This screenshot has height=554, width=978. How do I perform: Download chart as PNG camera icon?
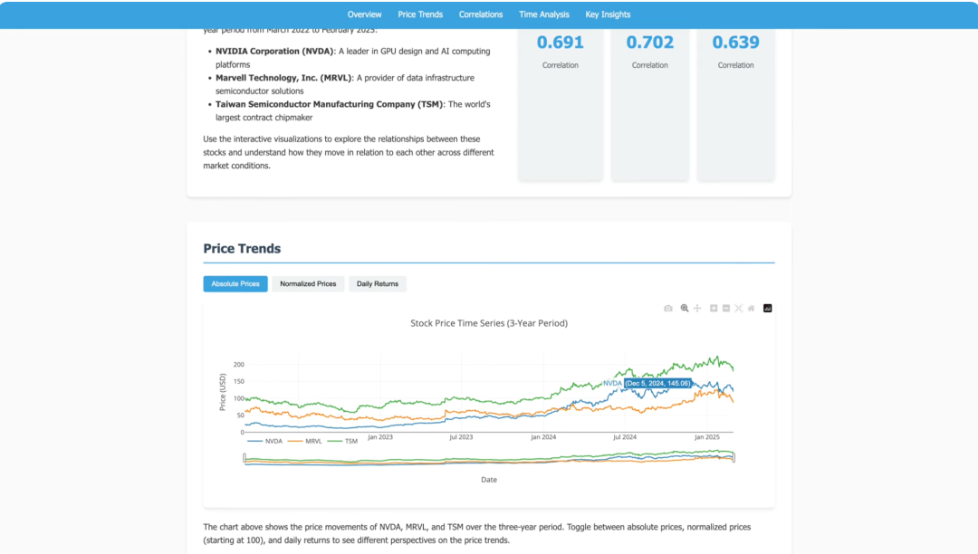tap(668, 309)
